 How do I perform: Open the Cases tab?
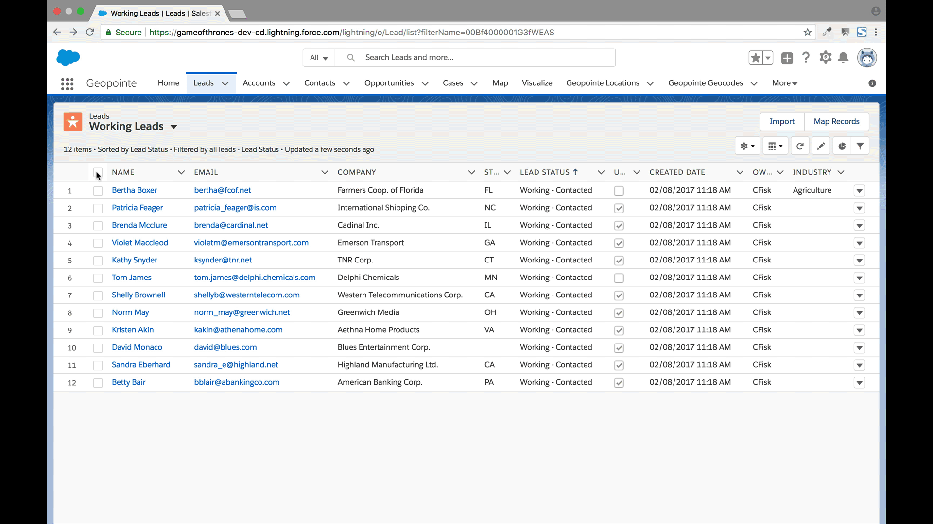point(453,83)
